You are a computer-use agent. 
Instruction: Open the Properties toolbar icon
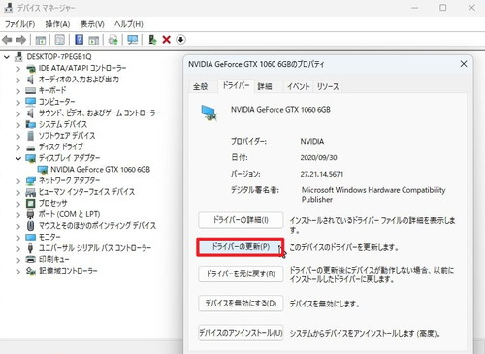60,40
